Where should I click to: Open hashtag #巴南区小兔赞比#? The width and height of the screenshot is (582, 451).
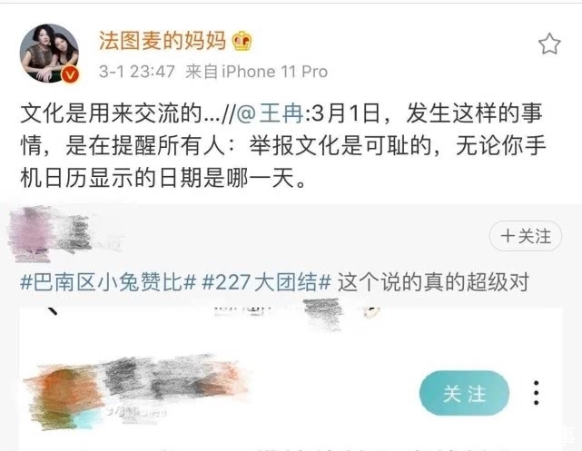tap(108, 282)
